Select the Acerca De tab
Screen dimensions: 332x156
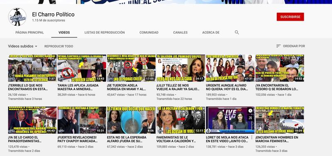tap(211, 33)
